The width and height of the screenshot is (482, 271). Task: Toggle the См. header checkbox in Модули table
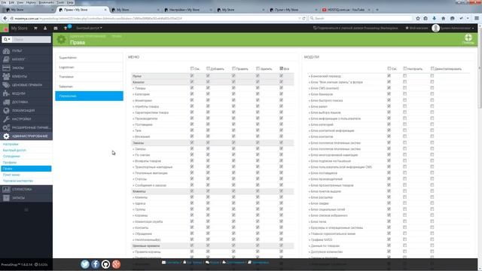[x=389, y=69]
